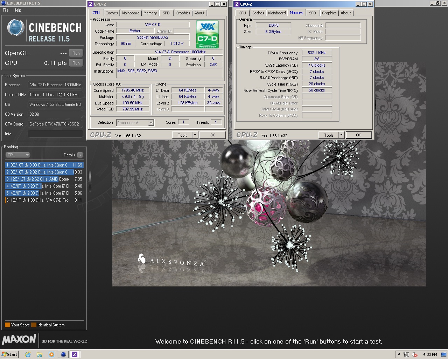Click the brown Identical System legend swatch
The height and width of the screenshot is (359, 448).
[34, 325]
